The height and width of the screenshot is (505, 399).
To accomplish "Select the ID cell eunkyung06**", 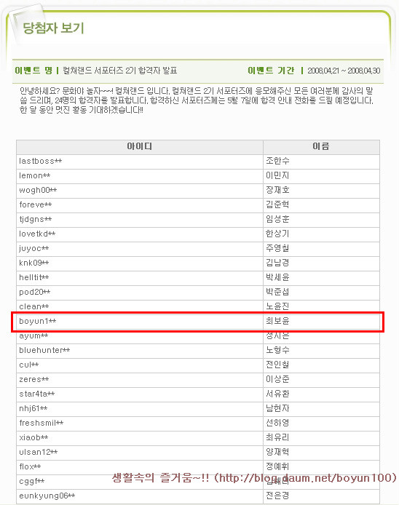I will (140, 496).
